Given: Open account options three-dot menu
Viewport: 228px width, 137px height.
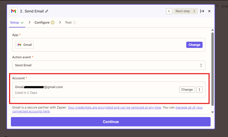Looking at the screenshot, I should pyautogui.click(x=199, y=90).
